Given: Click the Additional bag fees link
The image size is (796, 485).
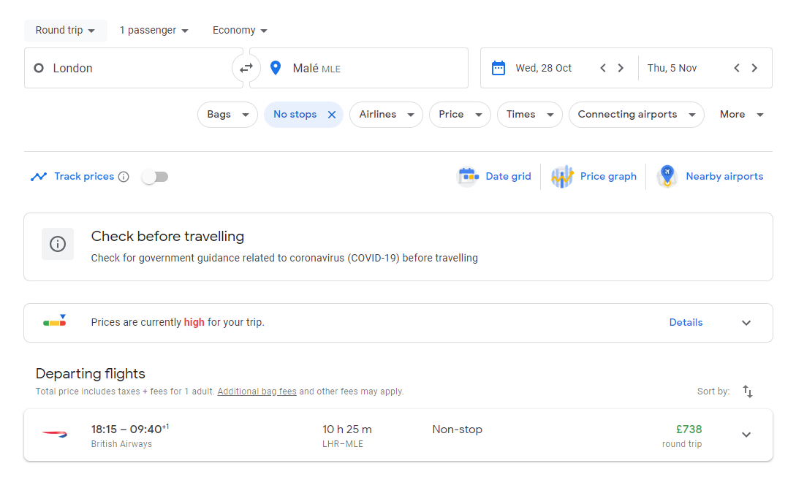Looking at the screenshot, I should pyautogui.click(x=257, y=392).
